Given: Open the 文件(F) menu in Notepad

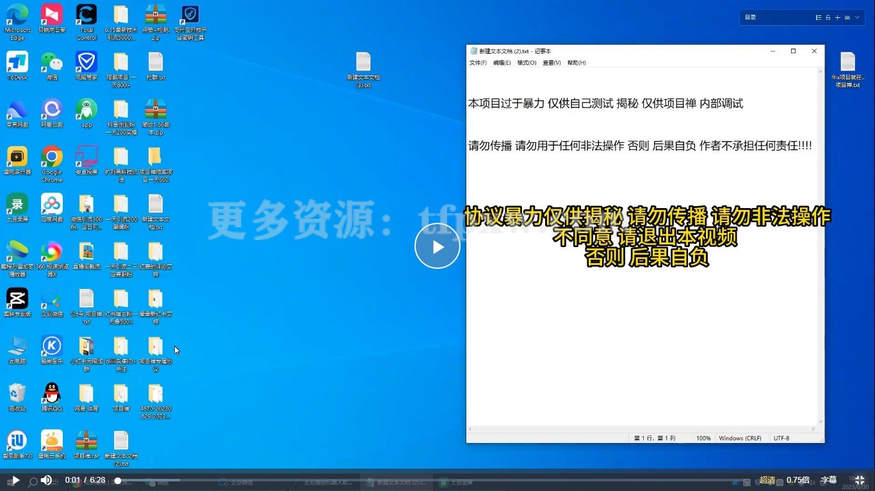Looking at the screenshot, I should pyautogui.click(x=477, y=62).
